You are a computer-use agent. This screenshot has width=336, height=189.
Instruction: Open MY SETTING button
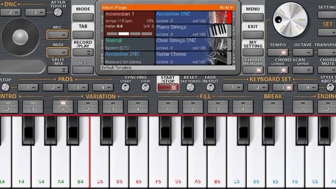click(x=253, y=52)
